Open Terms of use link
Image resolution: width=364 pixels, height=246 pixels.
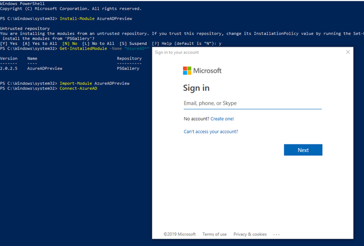214,234
